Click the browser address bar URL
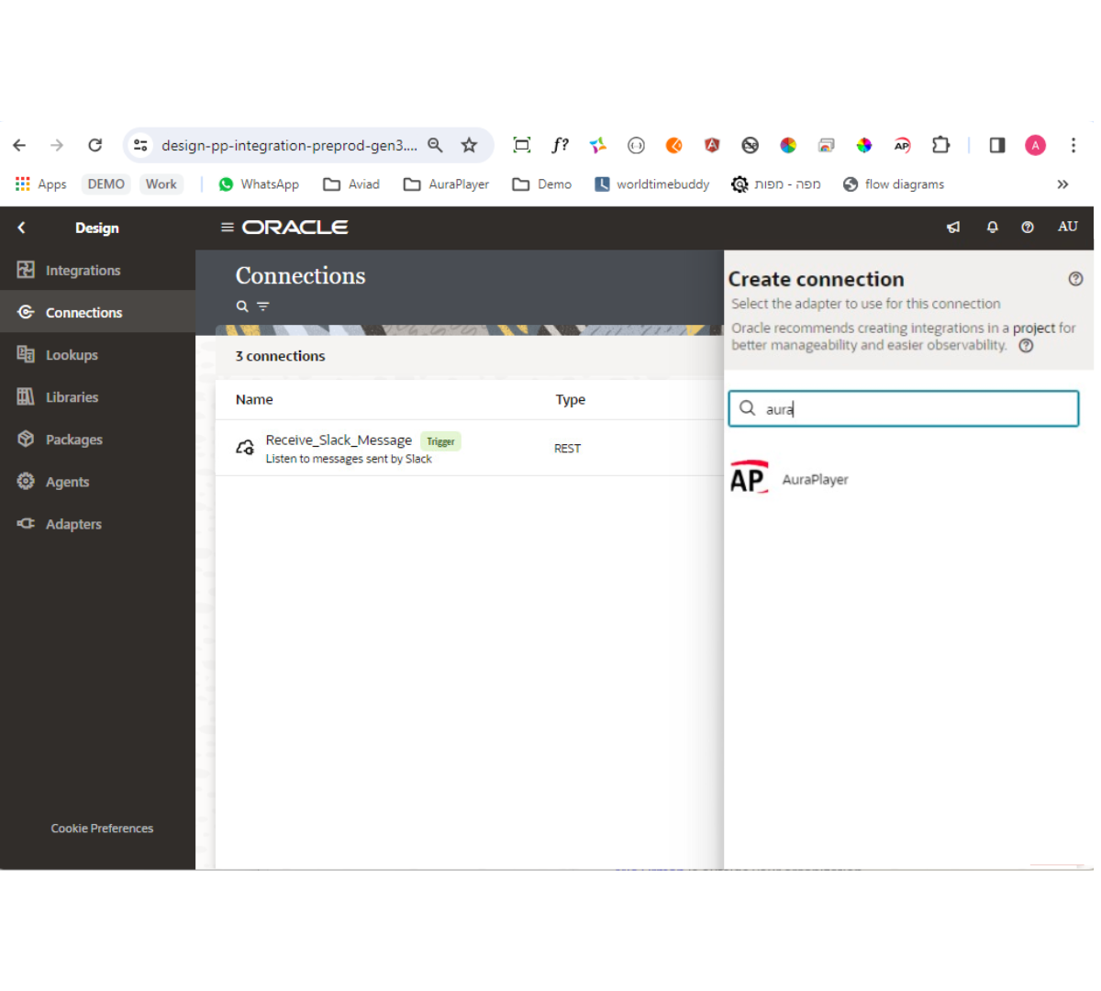Viewport: 1101px width, 991px height. (x=289, y=145)
